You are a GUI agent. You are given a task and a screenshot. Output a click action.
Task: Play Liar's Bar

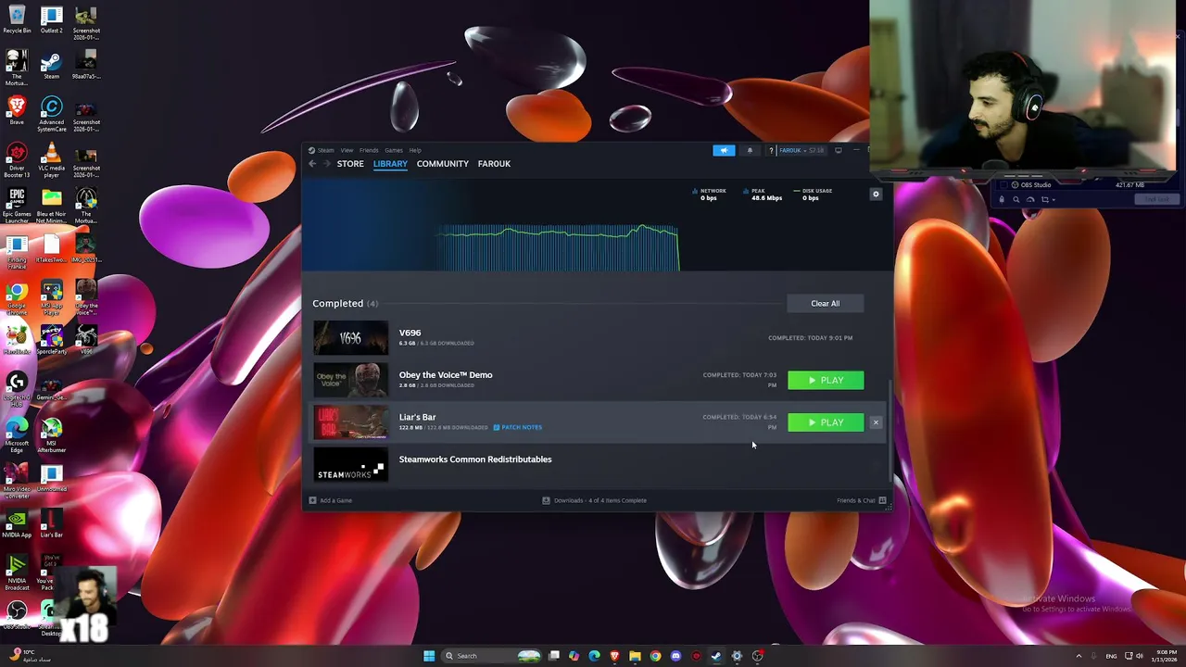pyautogui.click(x=826, y=422)
